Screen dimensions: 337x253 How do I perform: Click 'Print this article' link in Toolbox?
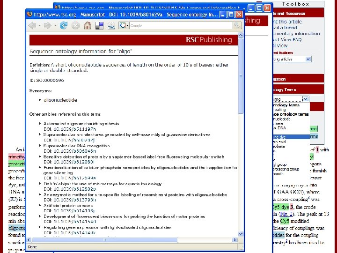[287, 22]
